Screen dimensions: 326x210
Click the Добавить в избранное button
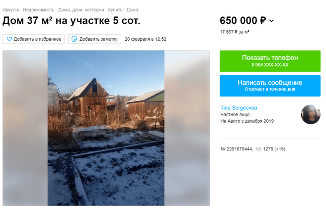[34, 39]
